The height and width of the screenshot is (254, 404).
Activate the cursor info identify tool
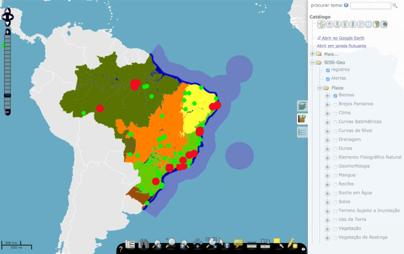click(224, 243)
